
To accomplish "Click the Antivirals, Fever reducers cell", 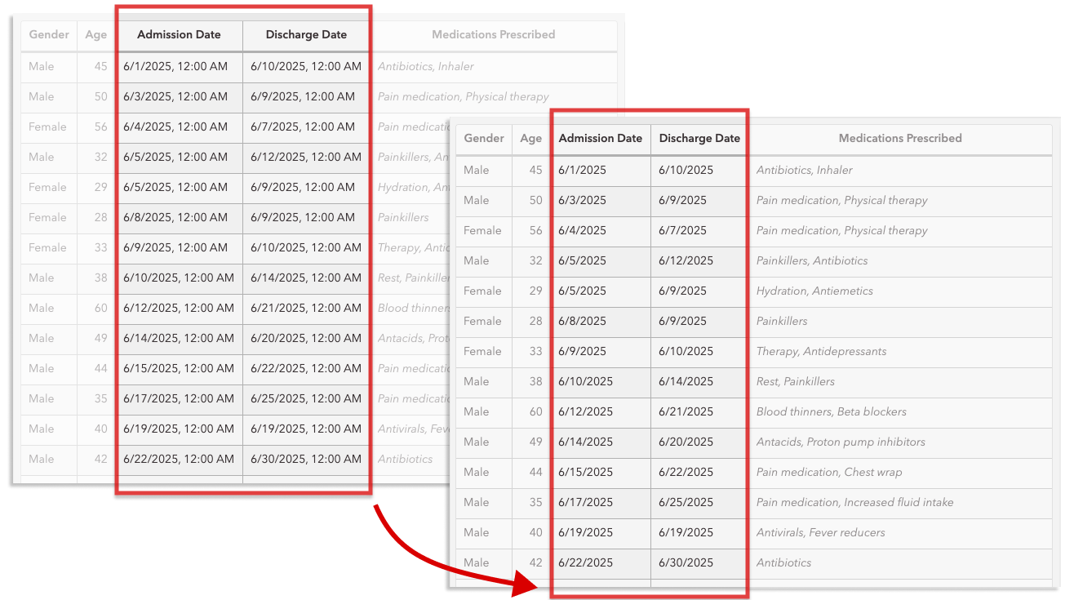I will (821, 533).
